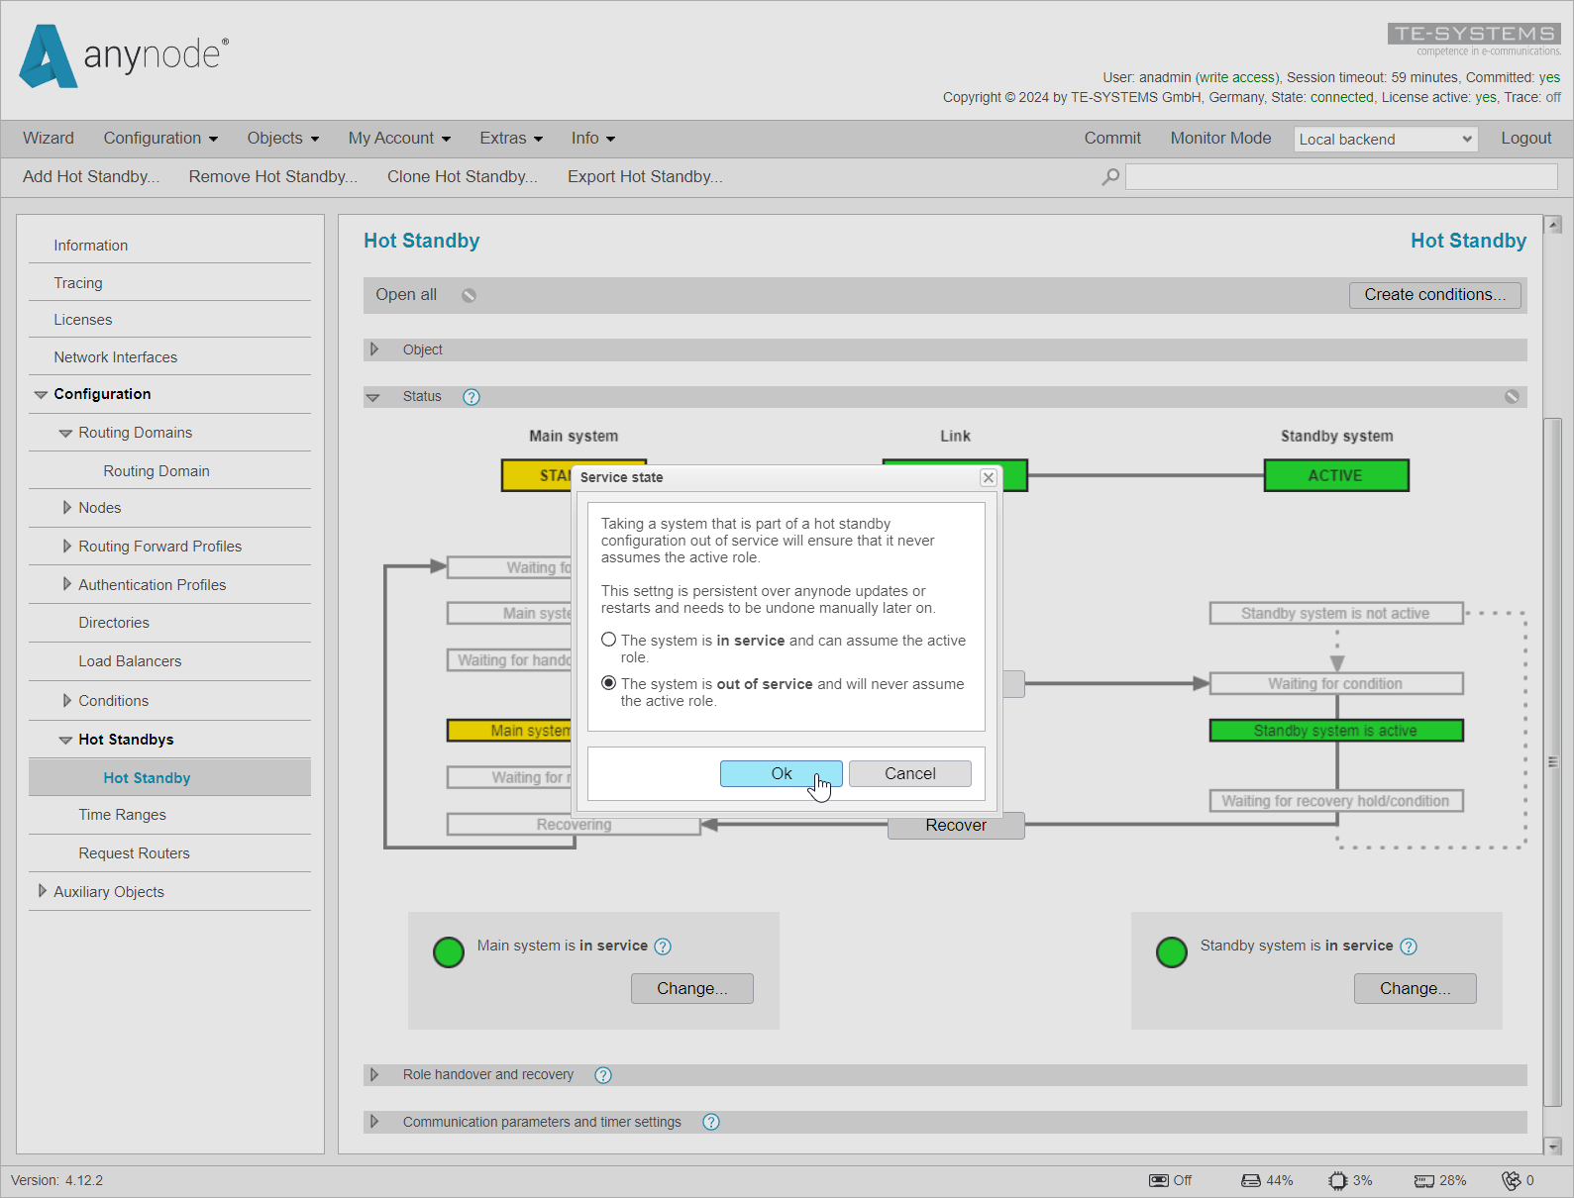Viewport: 1574px width, 1198px height.
Task: Click Create conditions button
Action: click(x=1434, y=295)
